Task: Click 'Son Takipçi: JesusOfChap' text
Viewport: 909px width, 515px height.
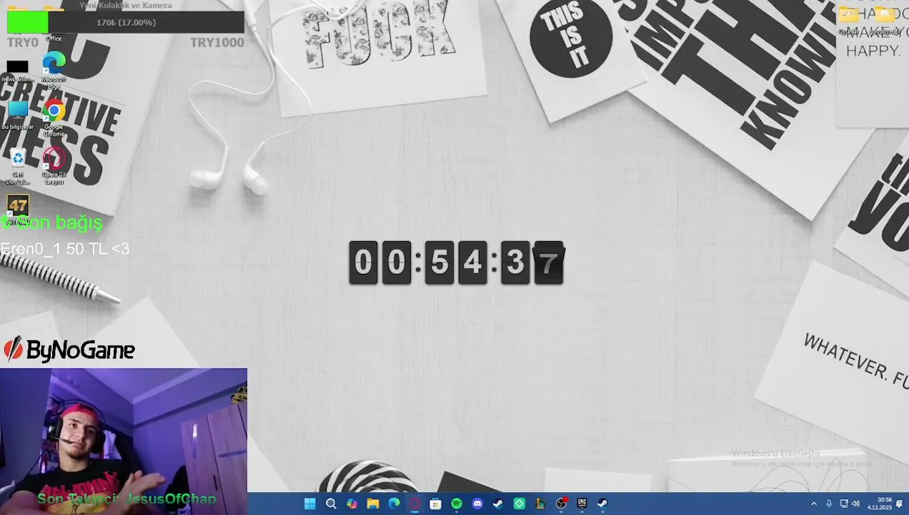Action: 126,499
